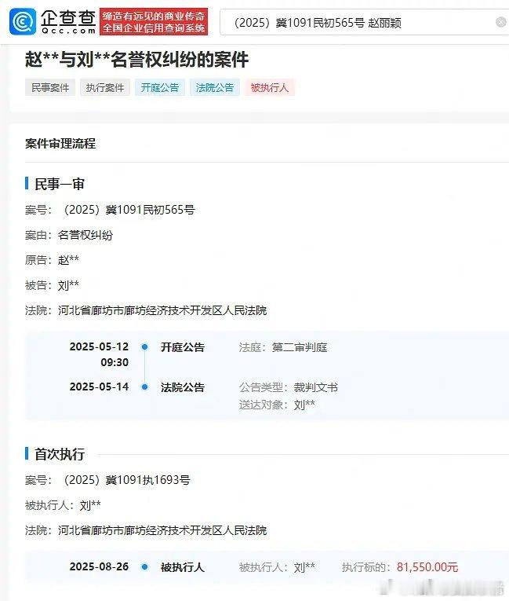Click the court name under 民事一审
Image resolution: width=509 pixels, height=601 pixels.
[x=162, y=310]
